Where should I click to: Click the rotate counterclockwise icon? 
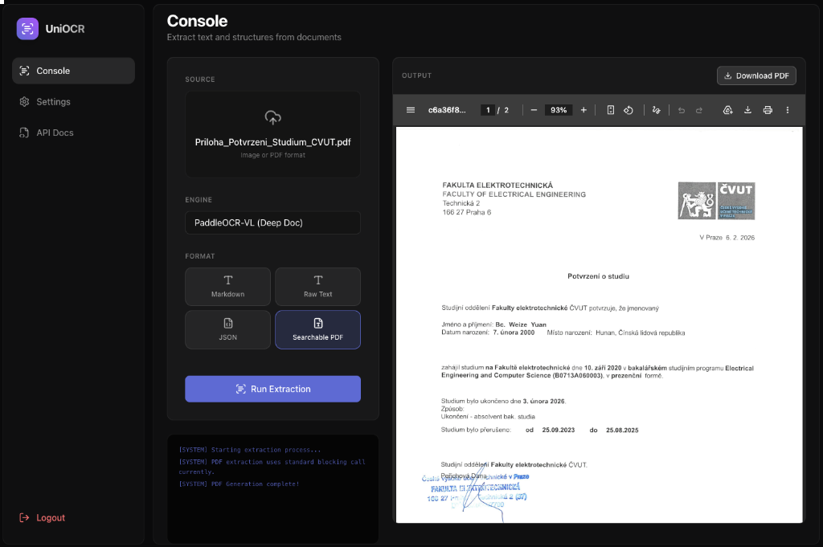(629, 110)
